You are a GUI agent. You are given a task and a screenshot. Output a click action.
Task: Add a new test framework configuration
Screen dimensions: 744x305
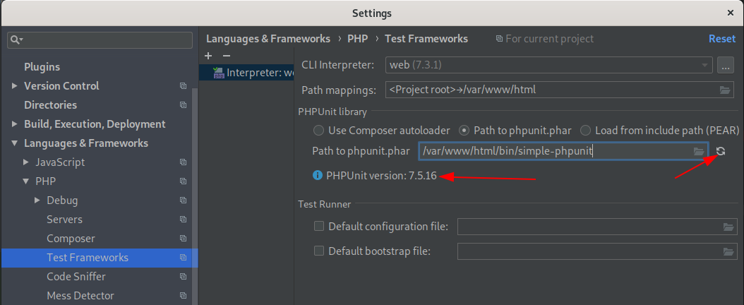pos(208,56)
